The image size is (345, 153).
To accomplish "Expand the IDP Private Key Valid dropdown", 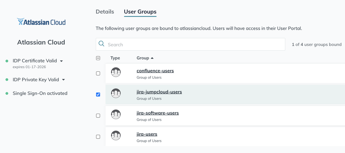I will (64, 80).
